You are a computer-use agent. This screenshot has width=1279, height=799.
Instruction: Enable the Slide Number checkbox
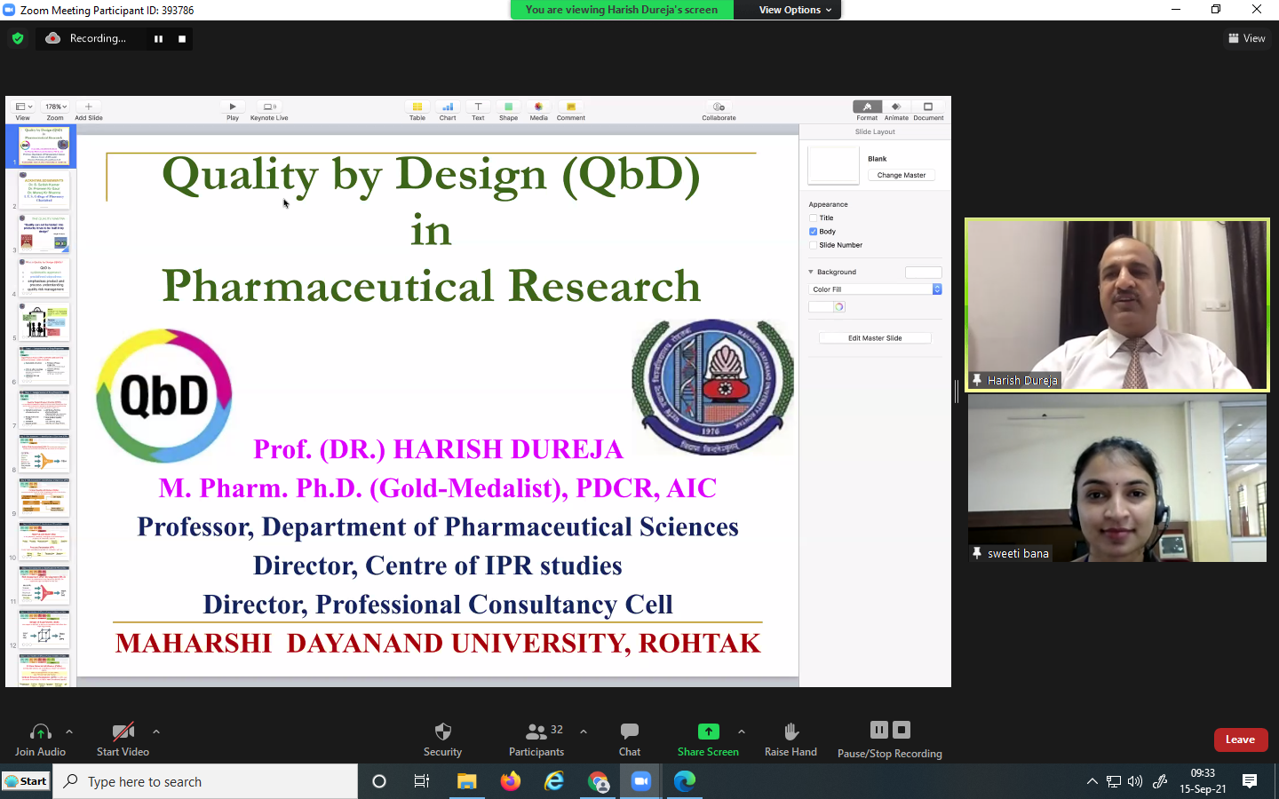pyautogui.click(x=813, y=245)
